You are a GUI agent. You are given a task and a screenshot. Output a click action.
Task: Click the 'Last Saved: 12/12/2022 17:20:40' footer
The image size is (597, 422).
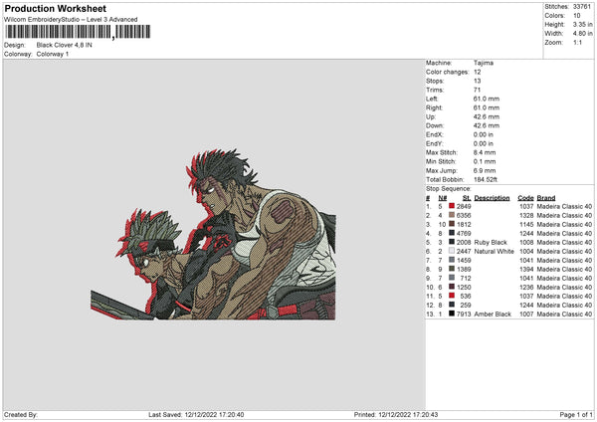point(196,414)
